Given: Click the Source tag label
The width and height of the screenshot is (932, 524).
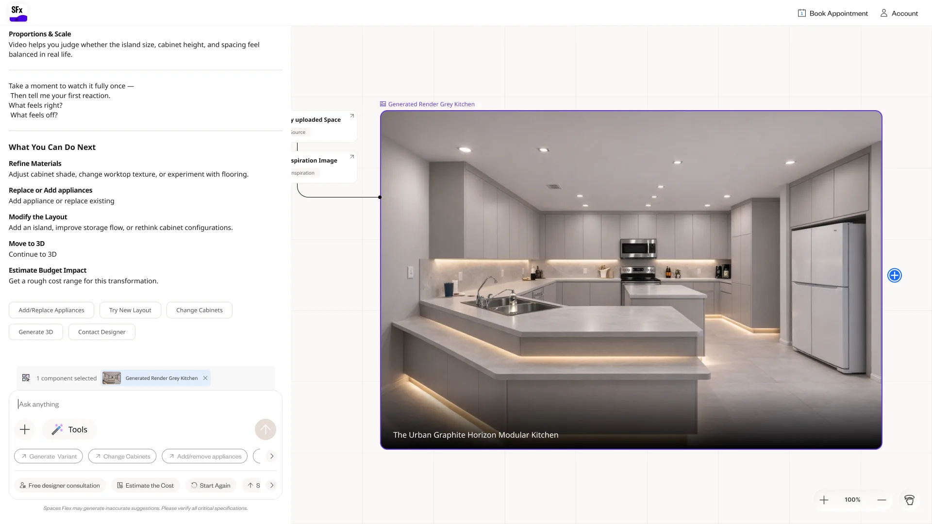Looking at the screenshot, I should [x=300, y=132].
